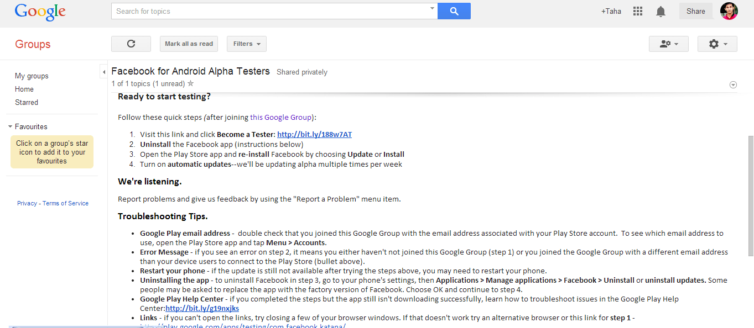This screenshot has height=328, width=754.
Task: Open the settings gear menu
Action: [x=717, y=44]
